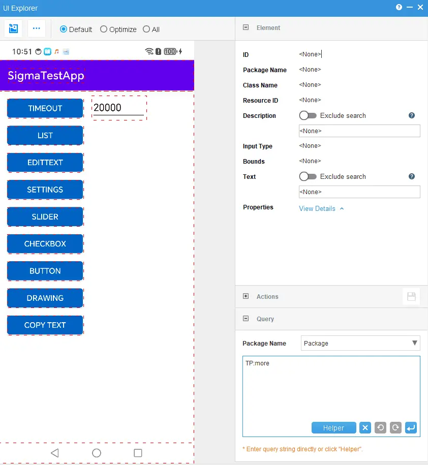Open the help icon in title bar

pos(399,7)
